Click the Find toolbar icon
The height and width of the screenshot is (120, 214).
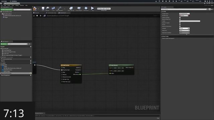[53, 9]
